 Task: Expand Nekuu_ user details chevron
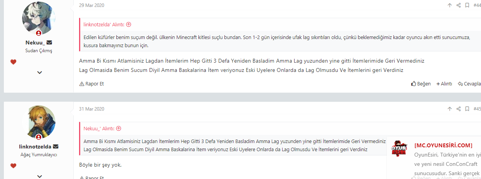pyautogui.click(x=40, y=72)
